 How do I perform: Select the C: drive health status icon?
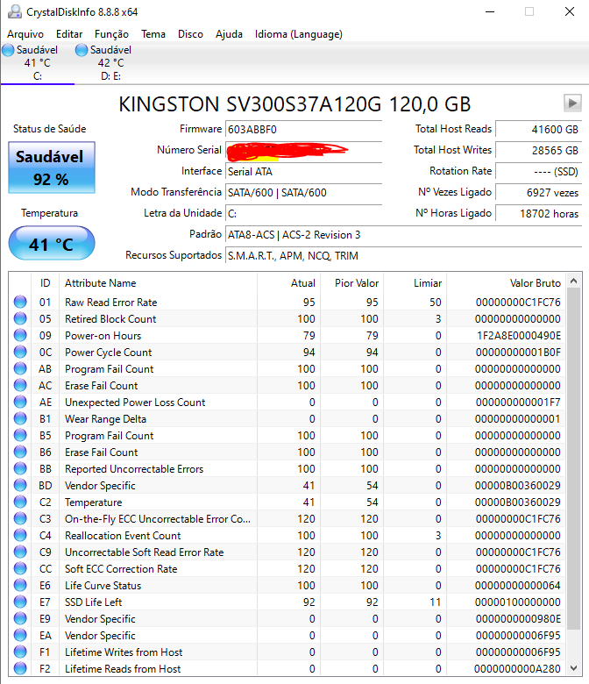pos(8,51)
